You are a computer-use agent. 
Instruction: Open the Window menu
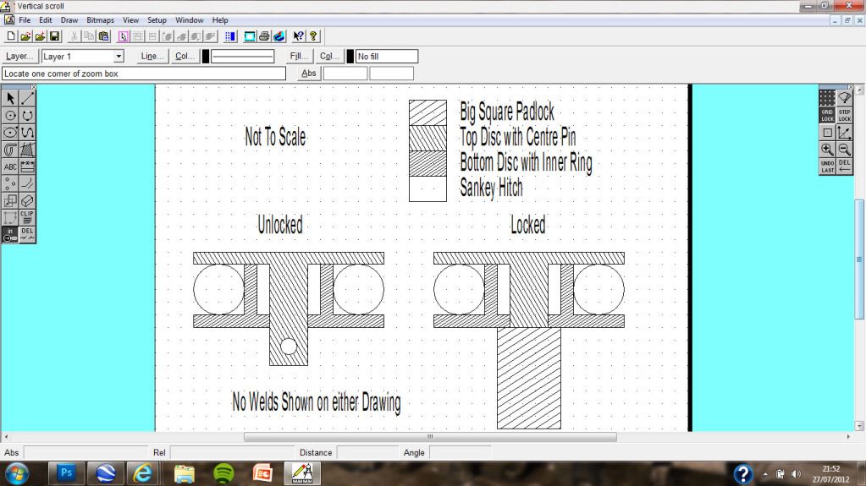tap(190, 19)
